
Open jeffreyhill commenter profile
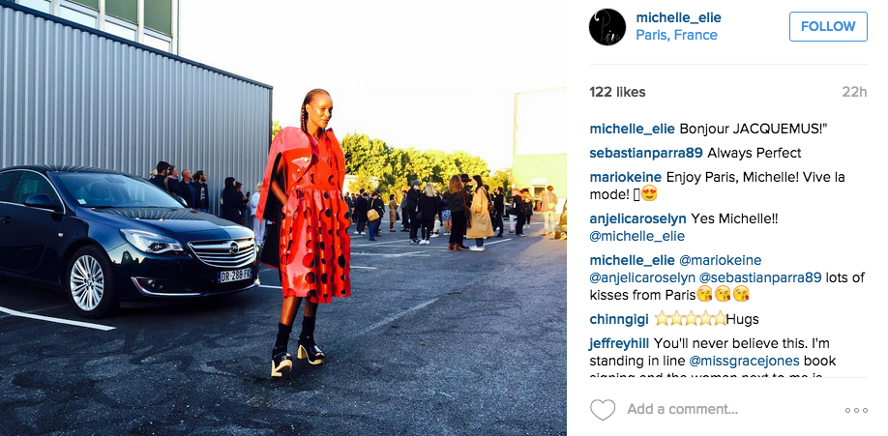(619, 344)
